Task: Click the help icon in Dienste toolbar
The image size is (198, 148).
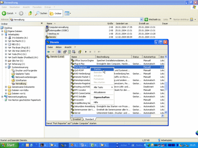Action: point(80,52)
